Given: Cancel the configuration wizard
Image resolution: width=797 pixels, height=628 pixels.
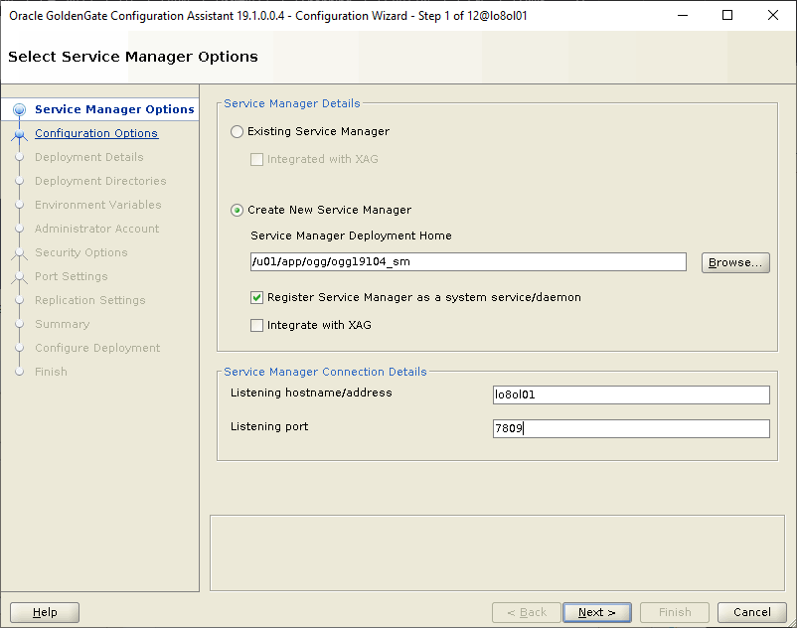Looking at the screenshot, I should pyautogui.click(x=752, y=612).
